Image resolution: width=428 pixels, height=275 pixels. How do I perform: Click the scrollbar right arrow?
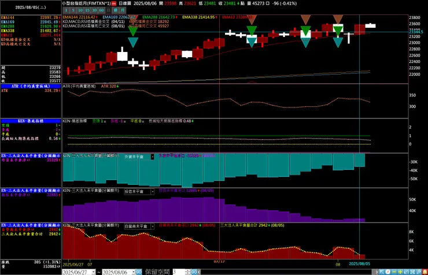click(377, 272)
